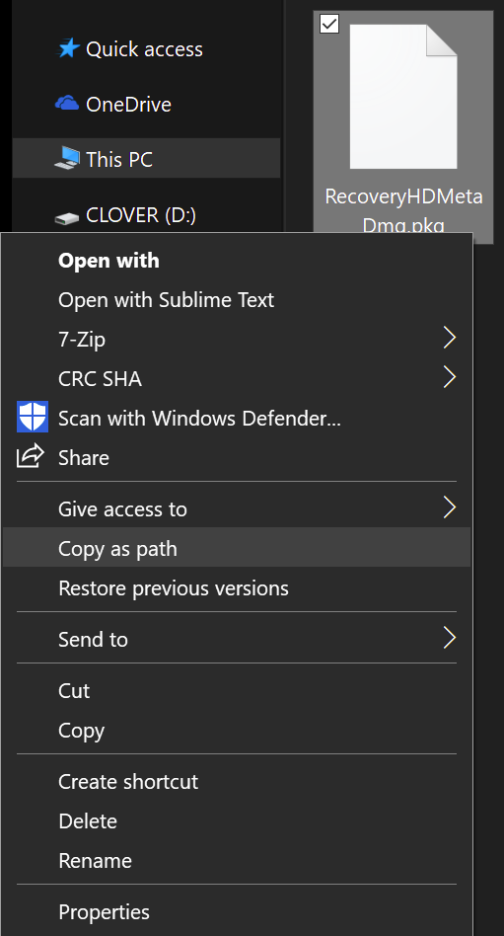Click the Share arrow icon
This screenshot has width=504, height=936.
click(31, 457)
